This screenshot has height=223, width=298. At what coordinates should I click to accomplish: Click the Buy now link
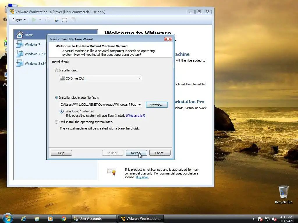tap(142, 177)
